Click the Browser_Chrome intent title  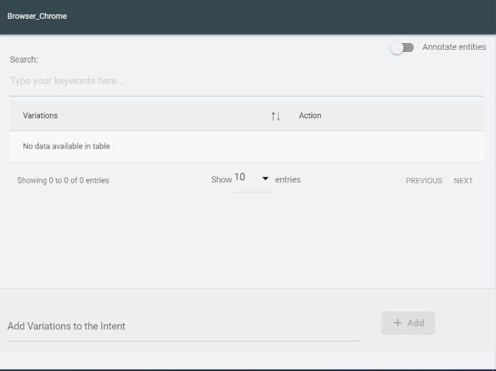coord(37,16)
